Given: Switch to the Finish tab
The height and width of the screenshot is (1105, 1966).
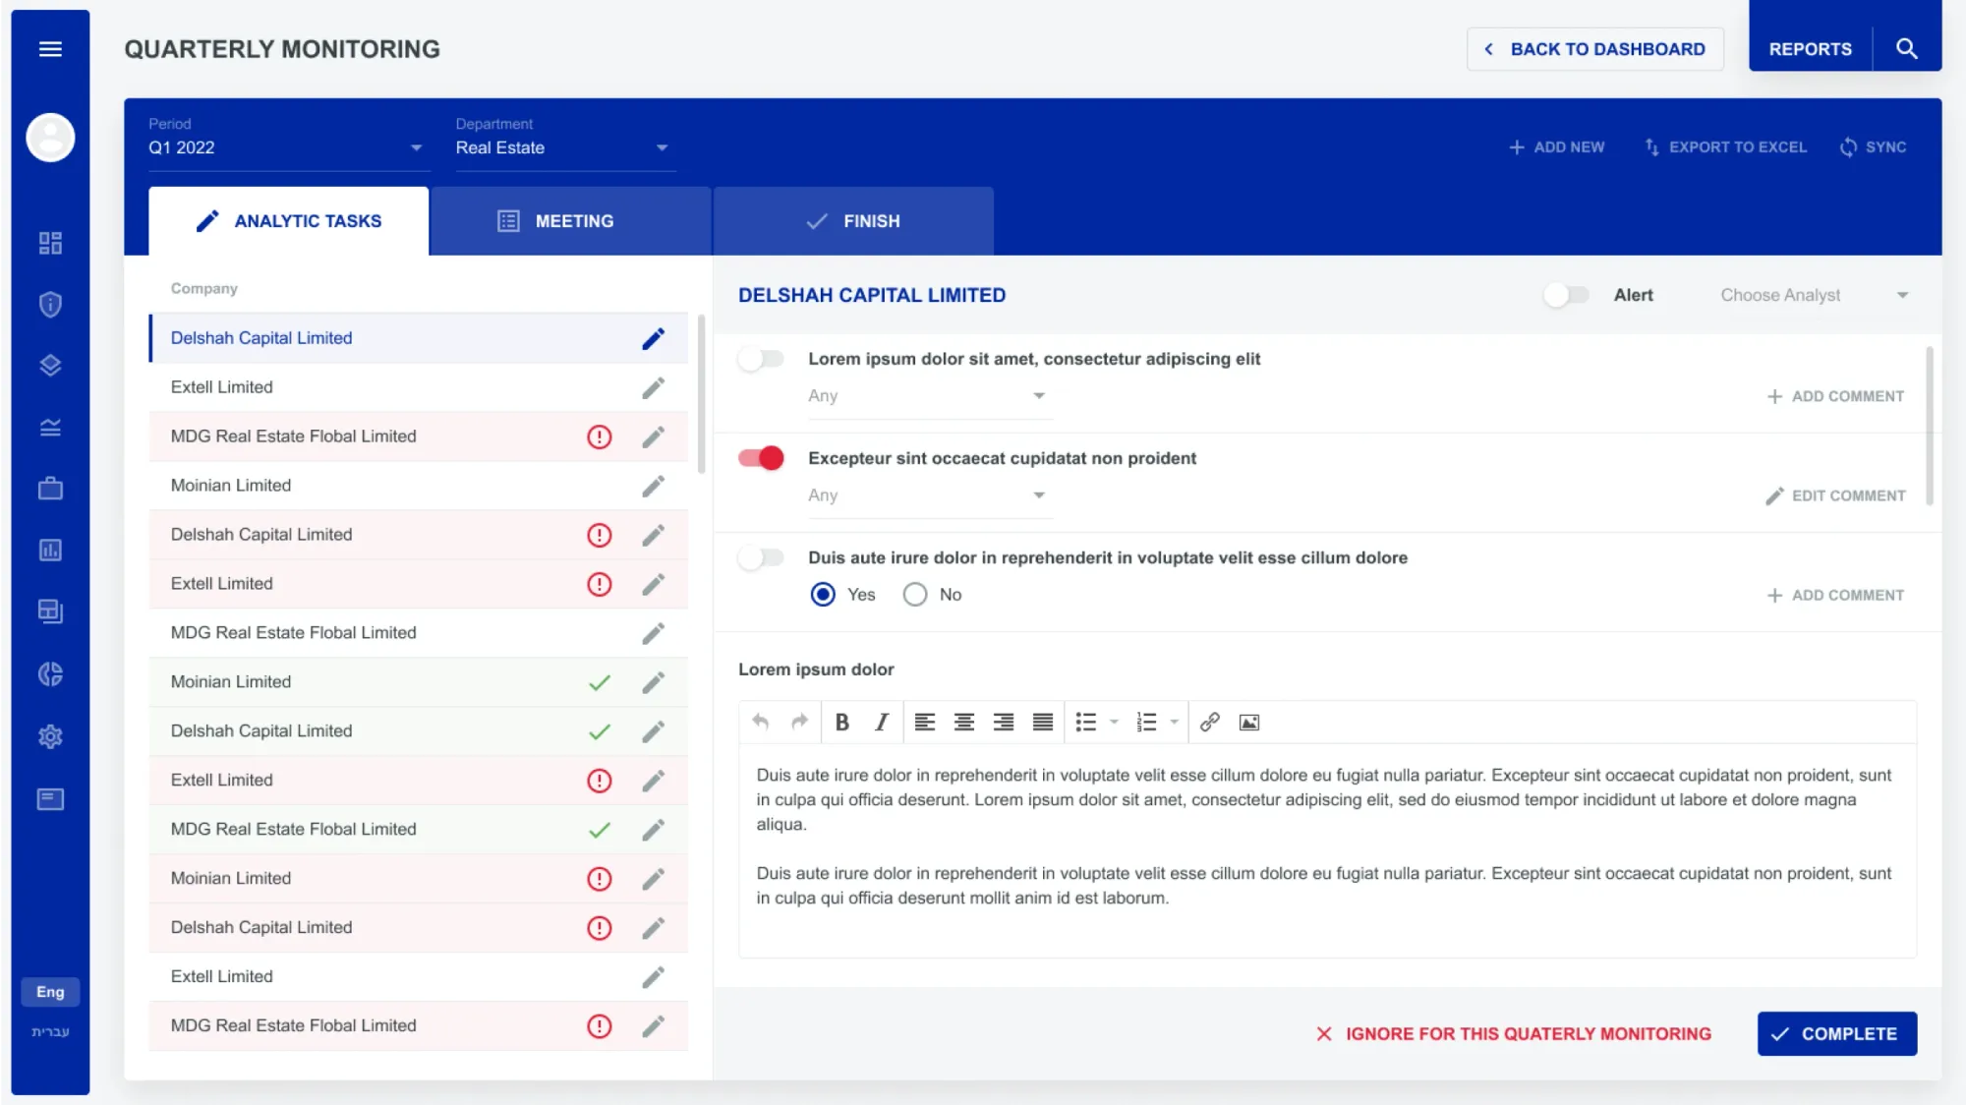Looking at the screenshot, I should point(853,221).
